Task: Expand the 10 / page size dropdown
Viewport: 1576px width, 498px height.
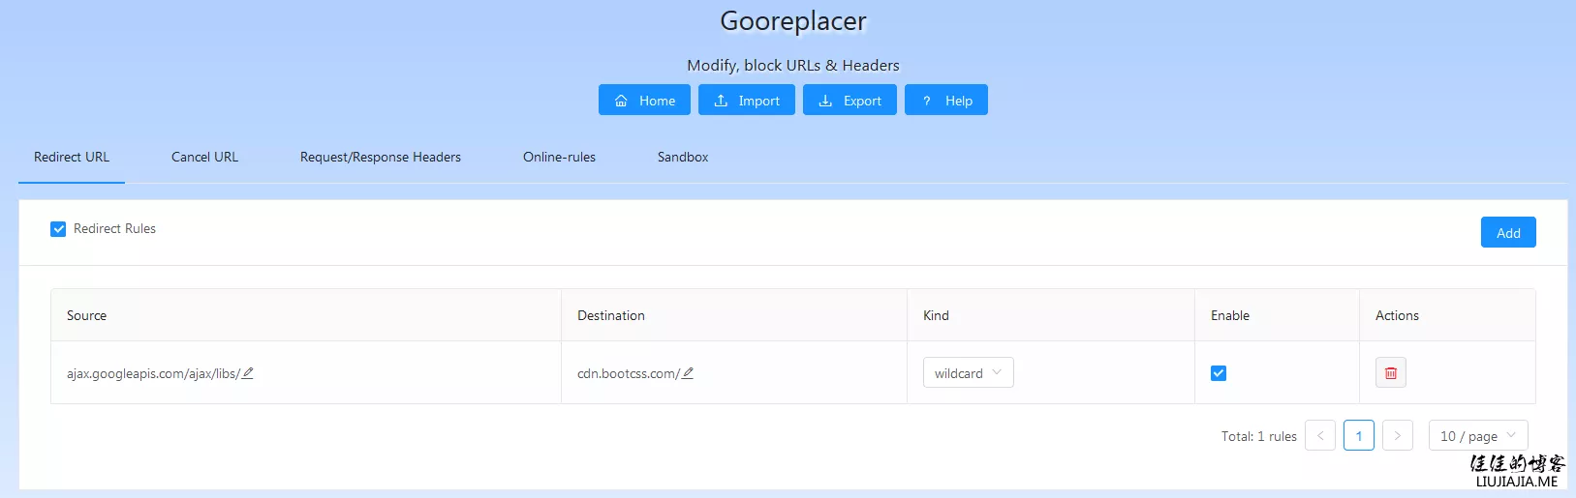Action: point(1477,436)
